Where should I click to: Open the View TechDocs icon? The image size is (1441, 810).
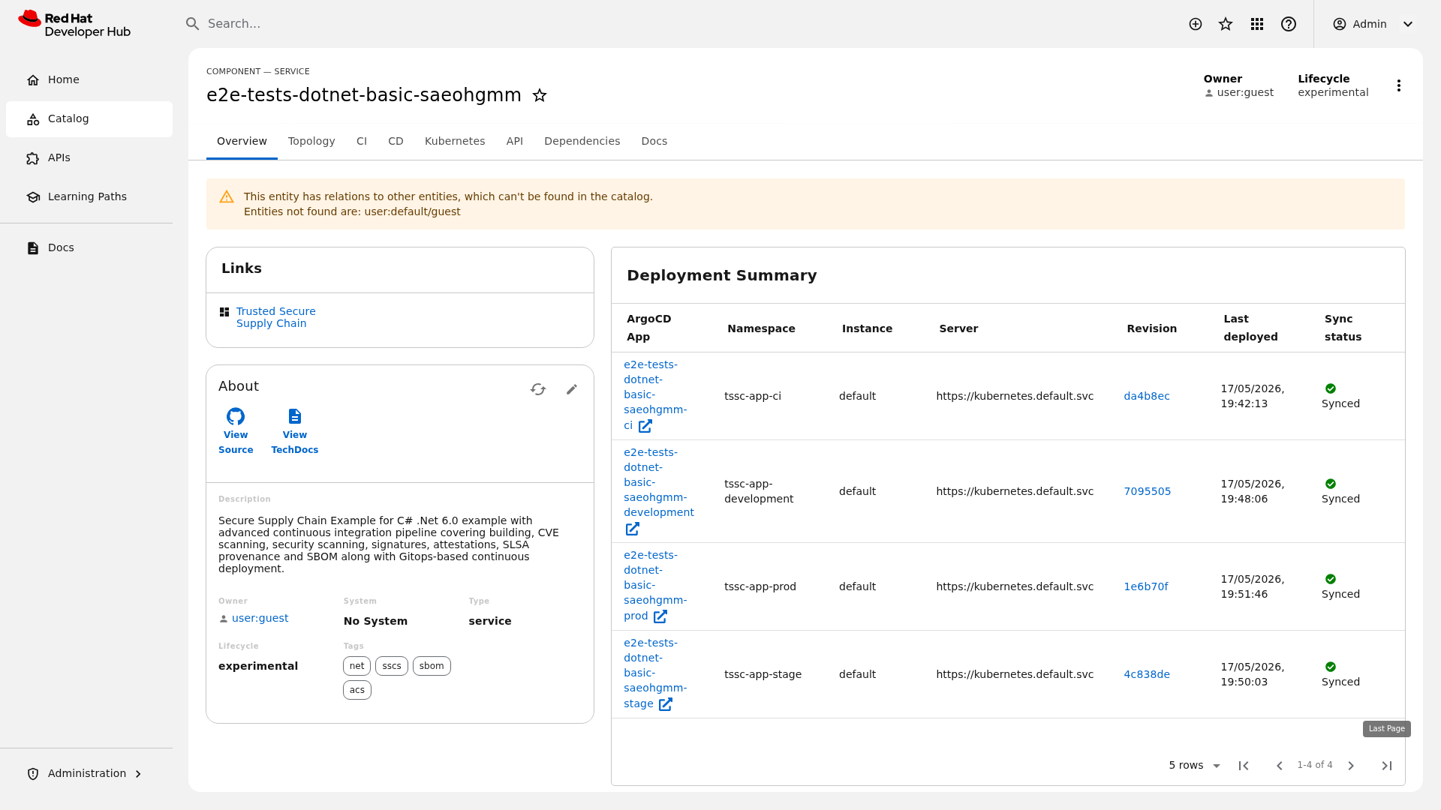pos(295,416)
